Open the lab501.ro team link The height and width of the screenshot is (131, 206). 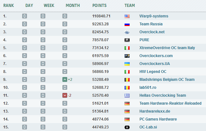[x=148, y=88]
